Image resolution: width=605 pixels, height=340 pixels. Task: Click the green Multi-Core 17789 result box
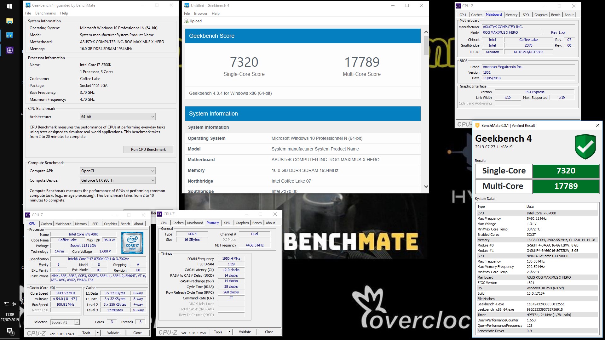pyautogui.click(x=566, y=186)
